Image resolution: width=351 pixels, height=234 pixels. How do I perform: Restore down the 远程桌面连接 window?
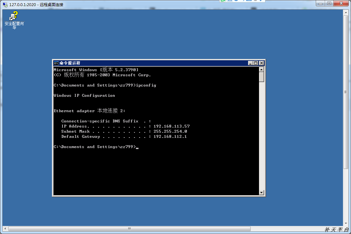329,3
